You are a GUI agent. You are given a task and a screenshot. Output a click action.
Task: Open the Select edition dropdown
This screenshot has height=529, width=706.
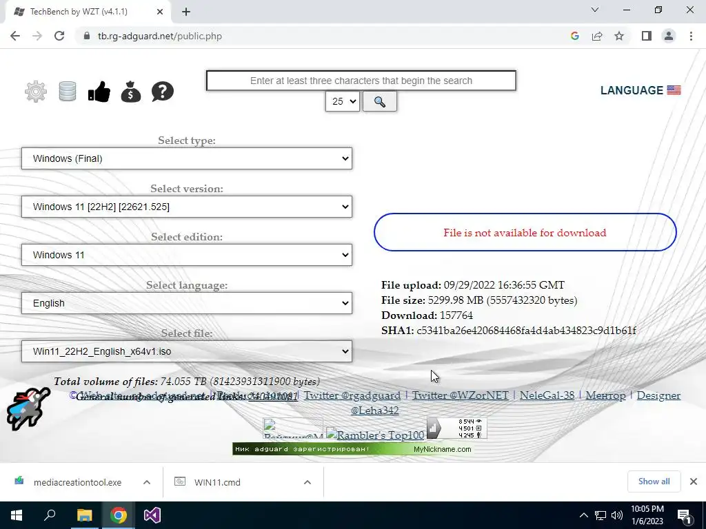click(x=187, y=255)
